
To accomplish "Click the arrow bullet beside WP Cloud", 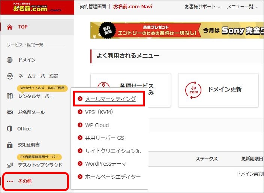I will [x=80, y=125].
